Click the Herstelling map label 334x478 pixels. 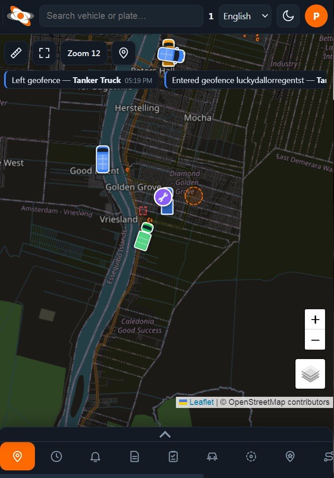click(x=137, y=108)
